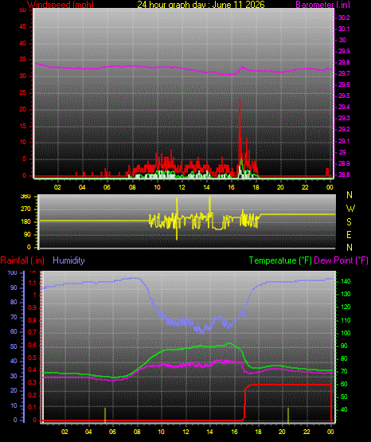Click barometer axis value 29.7

344,73
